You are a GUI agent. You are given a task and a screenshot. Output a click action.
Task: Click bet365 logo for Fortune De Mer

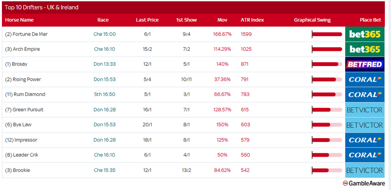(x=365, y=34)
